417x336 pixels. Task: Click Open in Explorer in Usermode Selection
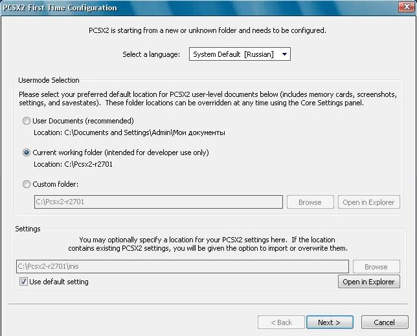point(369,202)
